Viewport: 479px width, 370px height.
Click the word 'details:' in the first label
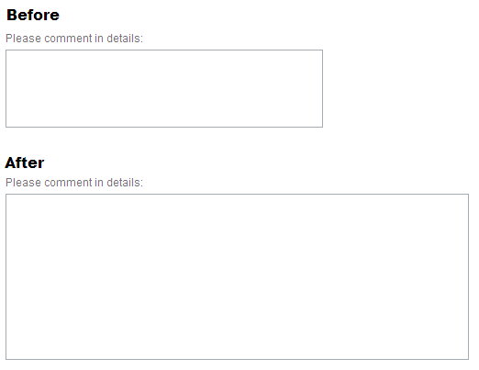point(125,39)
